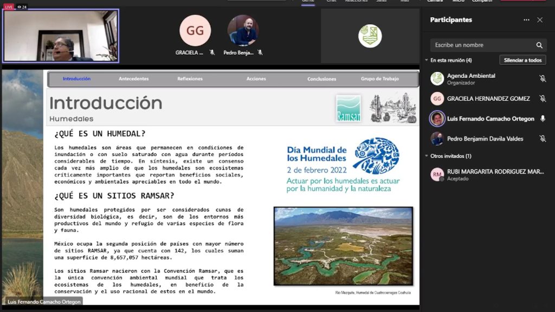
Task: Close the Participantes panel
Action: click(540, 20)
